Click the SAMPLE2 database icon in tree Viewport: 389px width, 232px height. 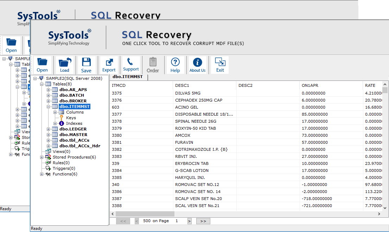click(42, 78)
